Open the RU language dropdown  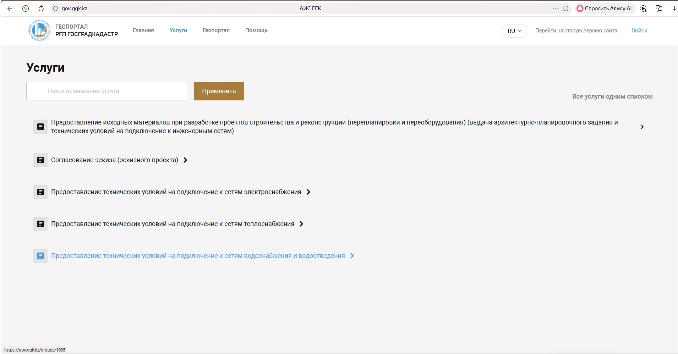click(x=514, y=31)
